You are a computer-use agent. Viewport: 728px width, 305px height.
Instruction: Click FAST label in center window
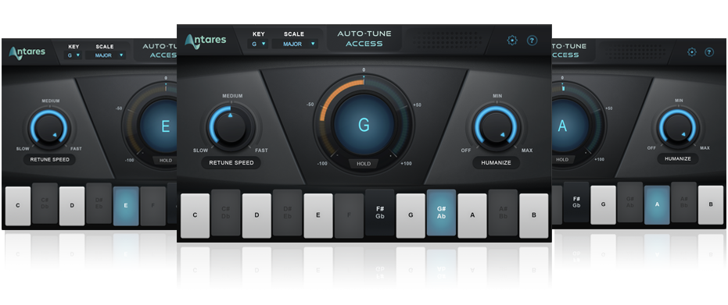(x=261, y=151)
